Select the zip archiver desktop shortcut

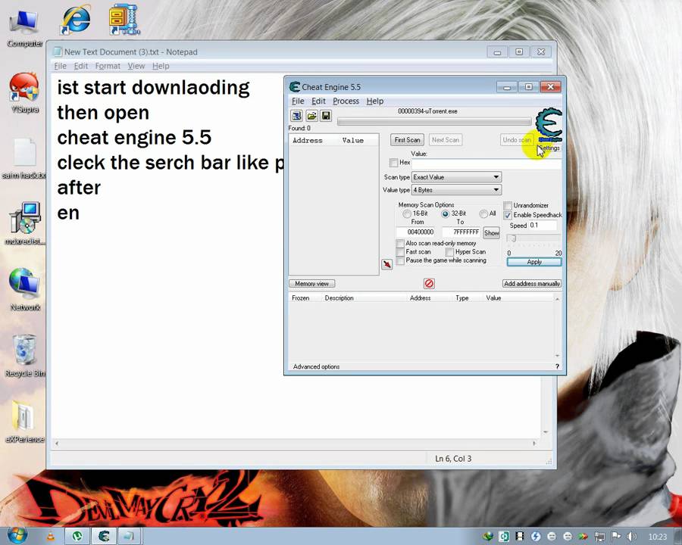click(124, 20)
